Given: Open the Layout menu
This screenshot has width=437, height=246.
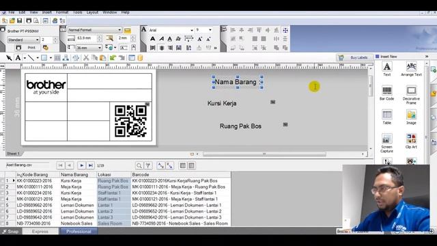Looking at the screenshot, I should 92,12.
